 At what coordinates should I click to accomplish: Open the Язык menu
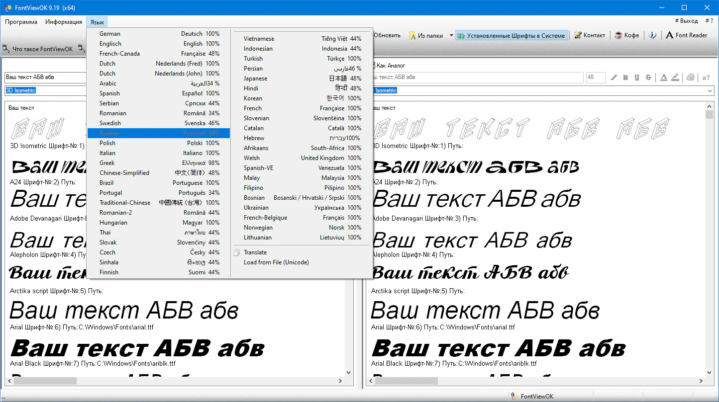(x=97, y=21)
